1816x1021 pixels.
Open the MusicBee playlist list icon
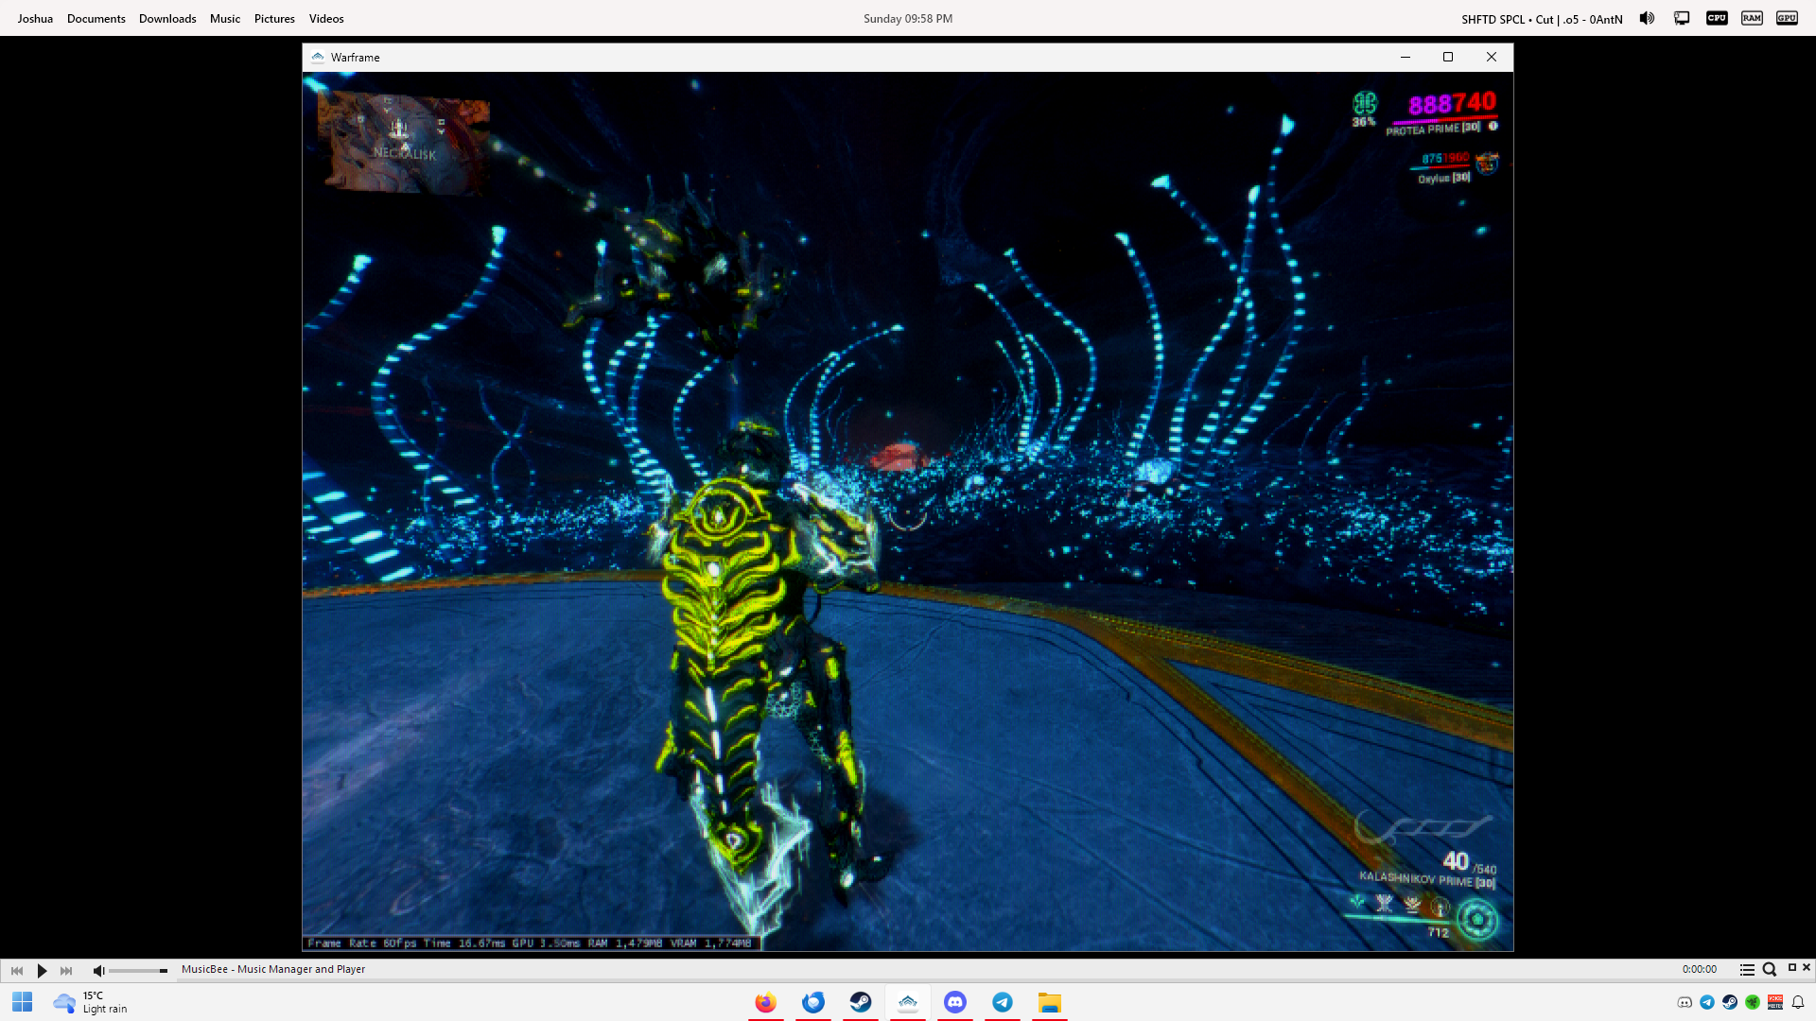click(x=1747, y=969)
